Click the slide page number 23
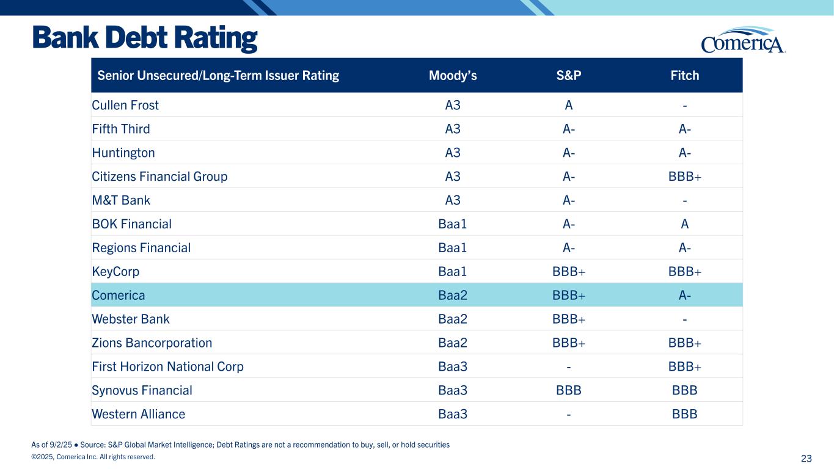Viewport: 834px width, 469px height. [806, 459]
